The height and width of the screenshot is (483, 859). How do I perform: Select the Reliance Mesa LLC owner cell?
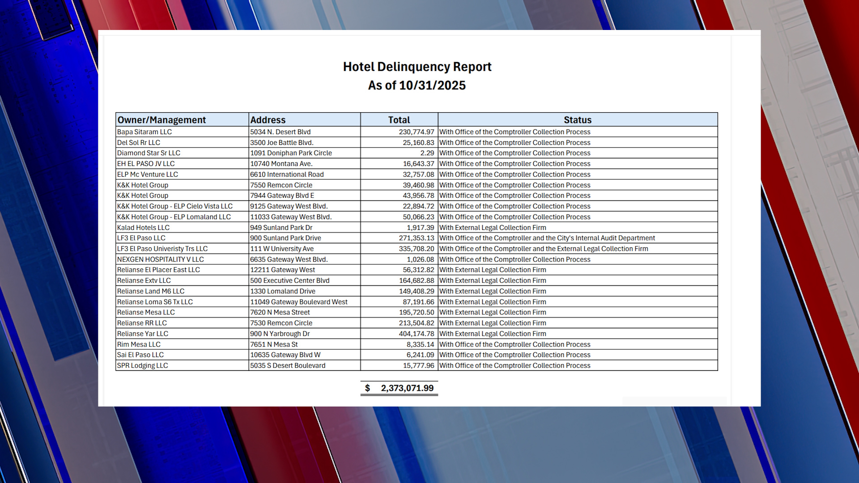pyautogui.click(x=146, y=313)
